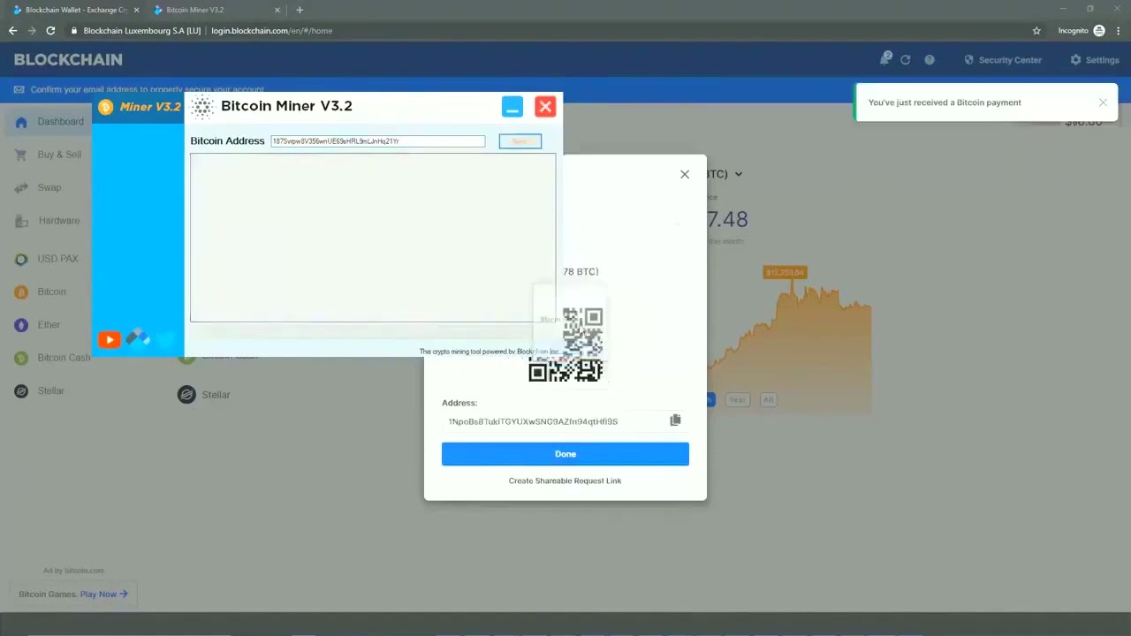Screen dimensions: 1131x636
Task: Click the Miner V3.2 coin logo
Action: click(x=106, y=107)
